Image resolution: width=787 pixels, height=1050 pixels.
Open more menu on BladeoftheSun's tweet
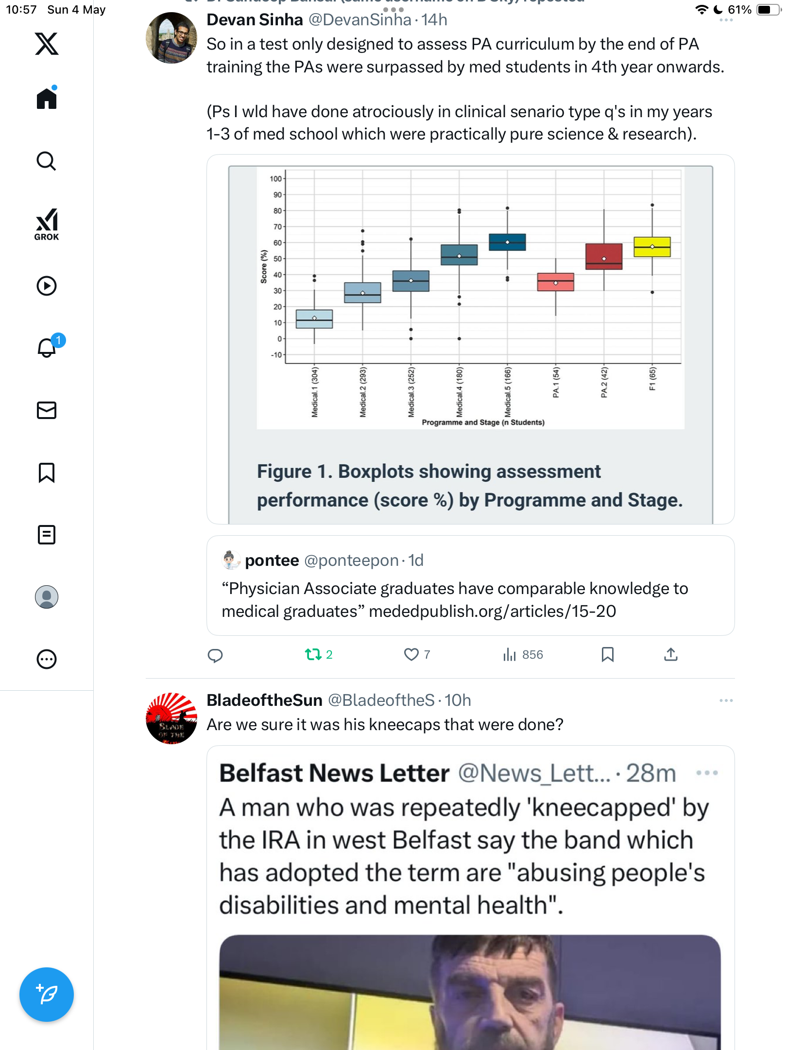pyautogui.click(x=726, y=700)
